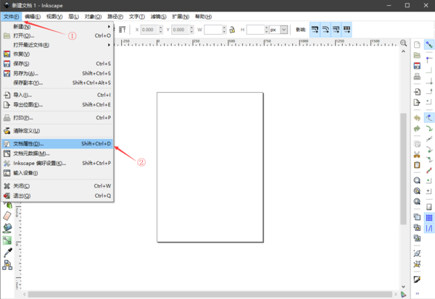Choose 导出位图(E) from the File menu

coord(57,105)
